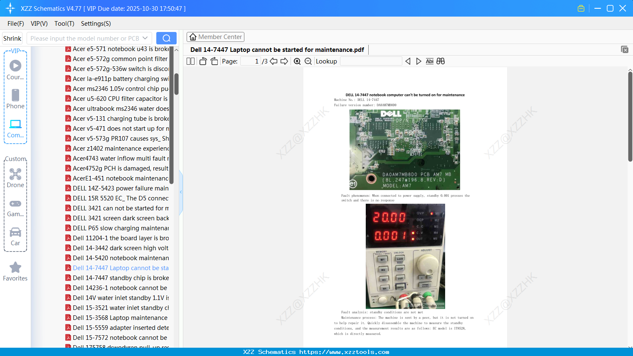Screen dimensions: 633x356
Task: Open the VIP(V) menu
Action: tap(39, 24)
